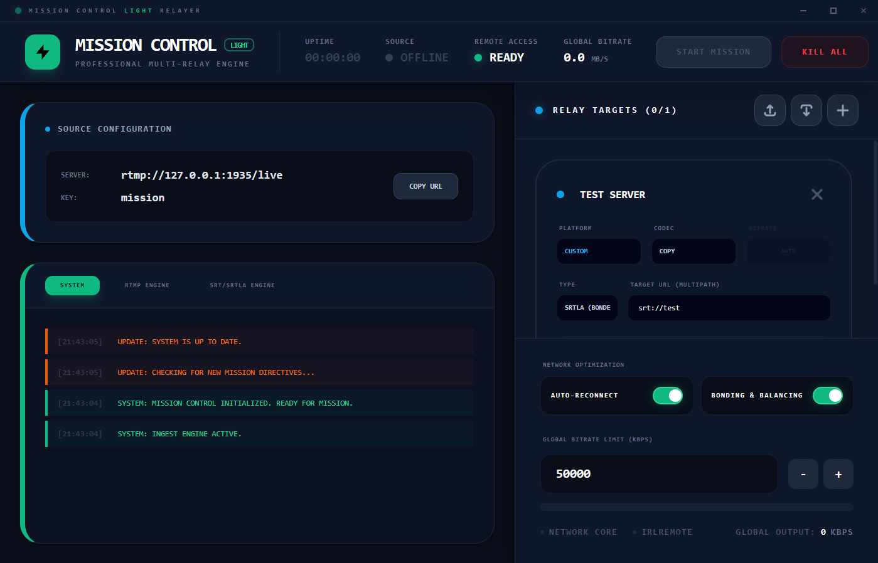The image size is (878, 563).
Task: Click log entry INGEST ENGINE ACTIVE
Action: click(x=259, y=434)
